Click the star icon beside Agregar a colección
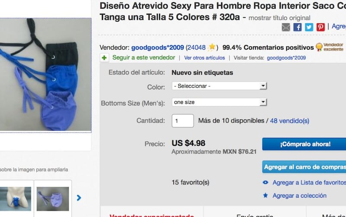Viewport: 346px width, 217px height. coord(266,195)
